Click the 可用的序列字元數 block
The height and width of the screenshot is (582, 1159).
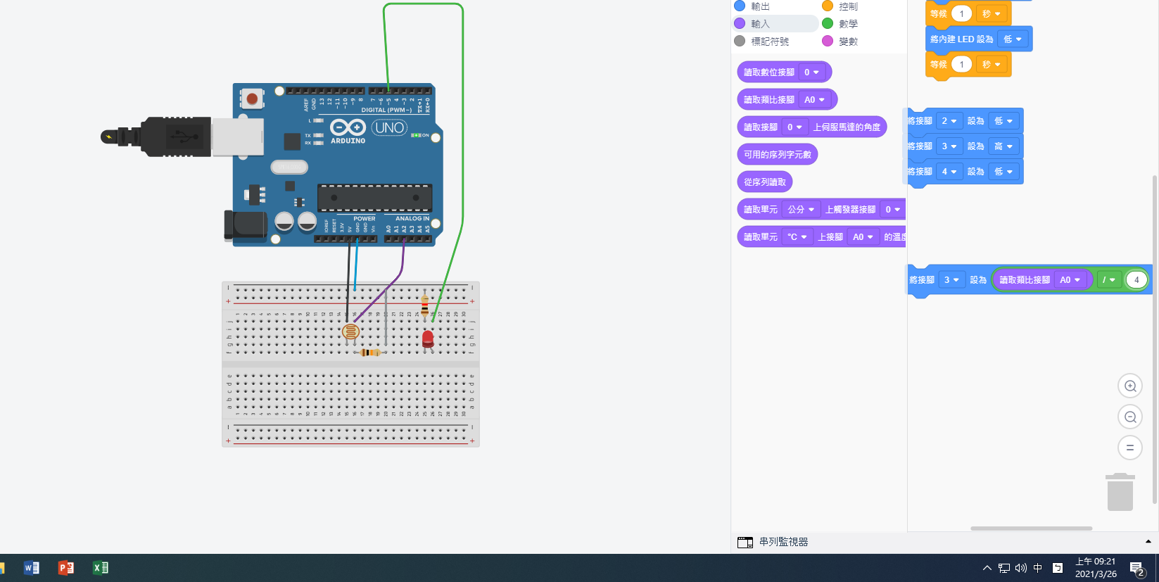[x=777, y=155]
